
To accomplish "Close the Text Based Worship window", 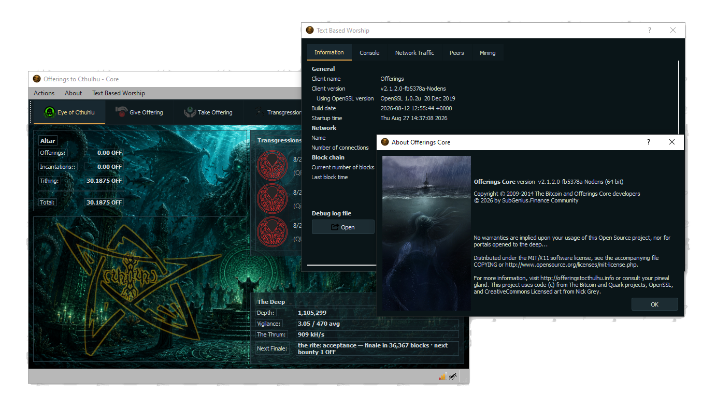I will click(x=673, y=30).
